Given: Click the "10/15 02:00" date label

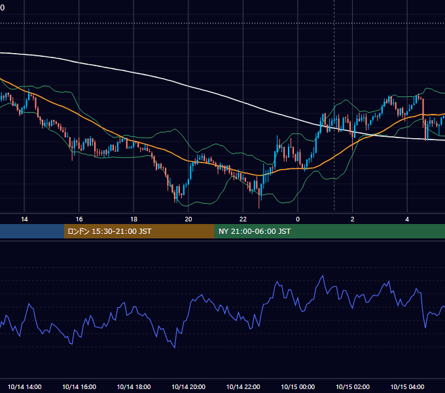Looking at the screenshot, I should pos(353,386).
